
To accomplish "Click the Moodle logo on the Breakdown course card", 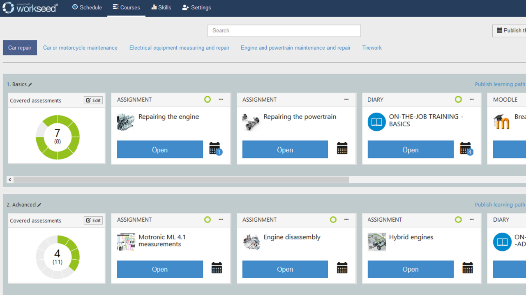I will click(x=502, y=122).
